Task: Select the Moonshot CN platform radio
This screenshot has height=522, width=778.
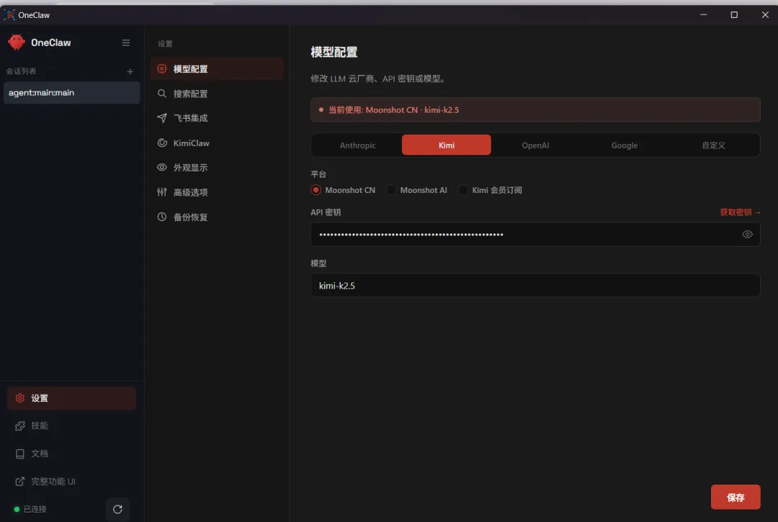Action: coord(316,190)
